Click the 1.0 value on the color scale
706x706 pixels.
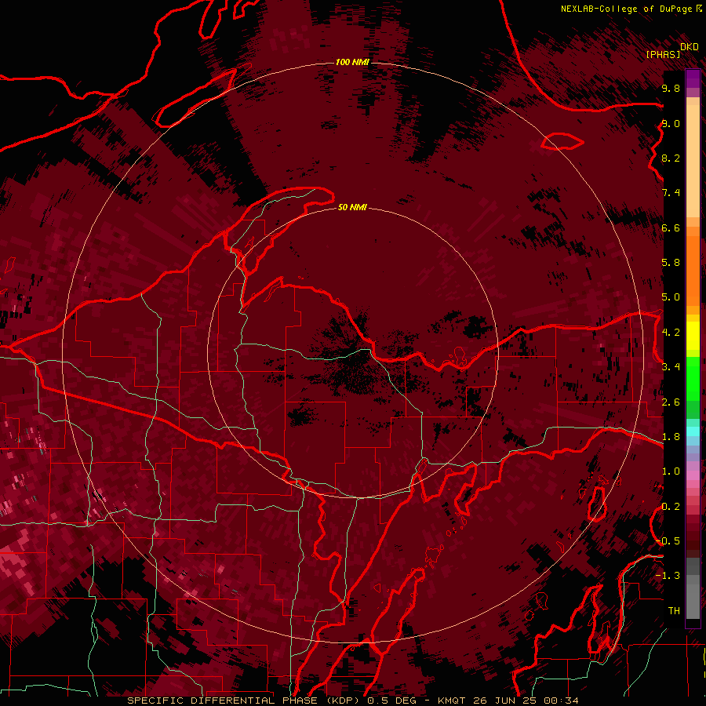[x=671, y=471]
